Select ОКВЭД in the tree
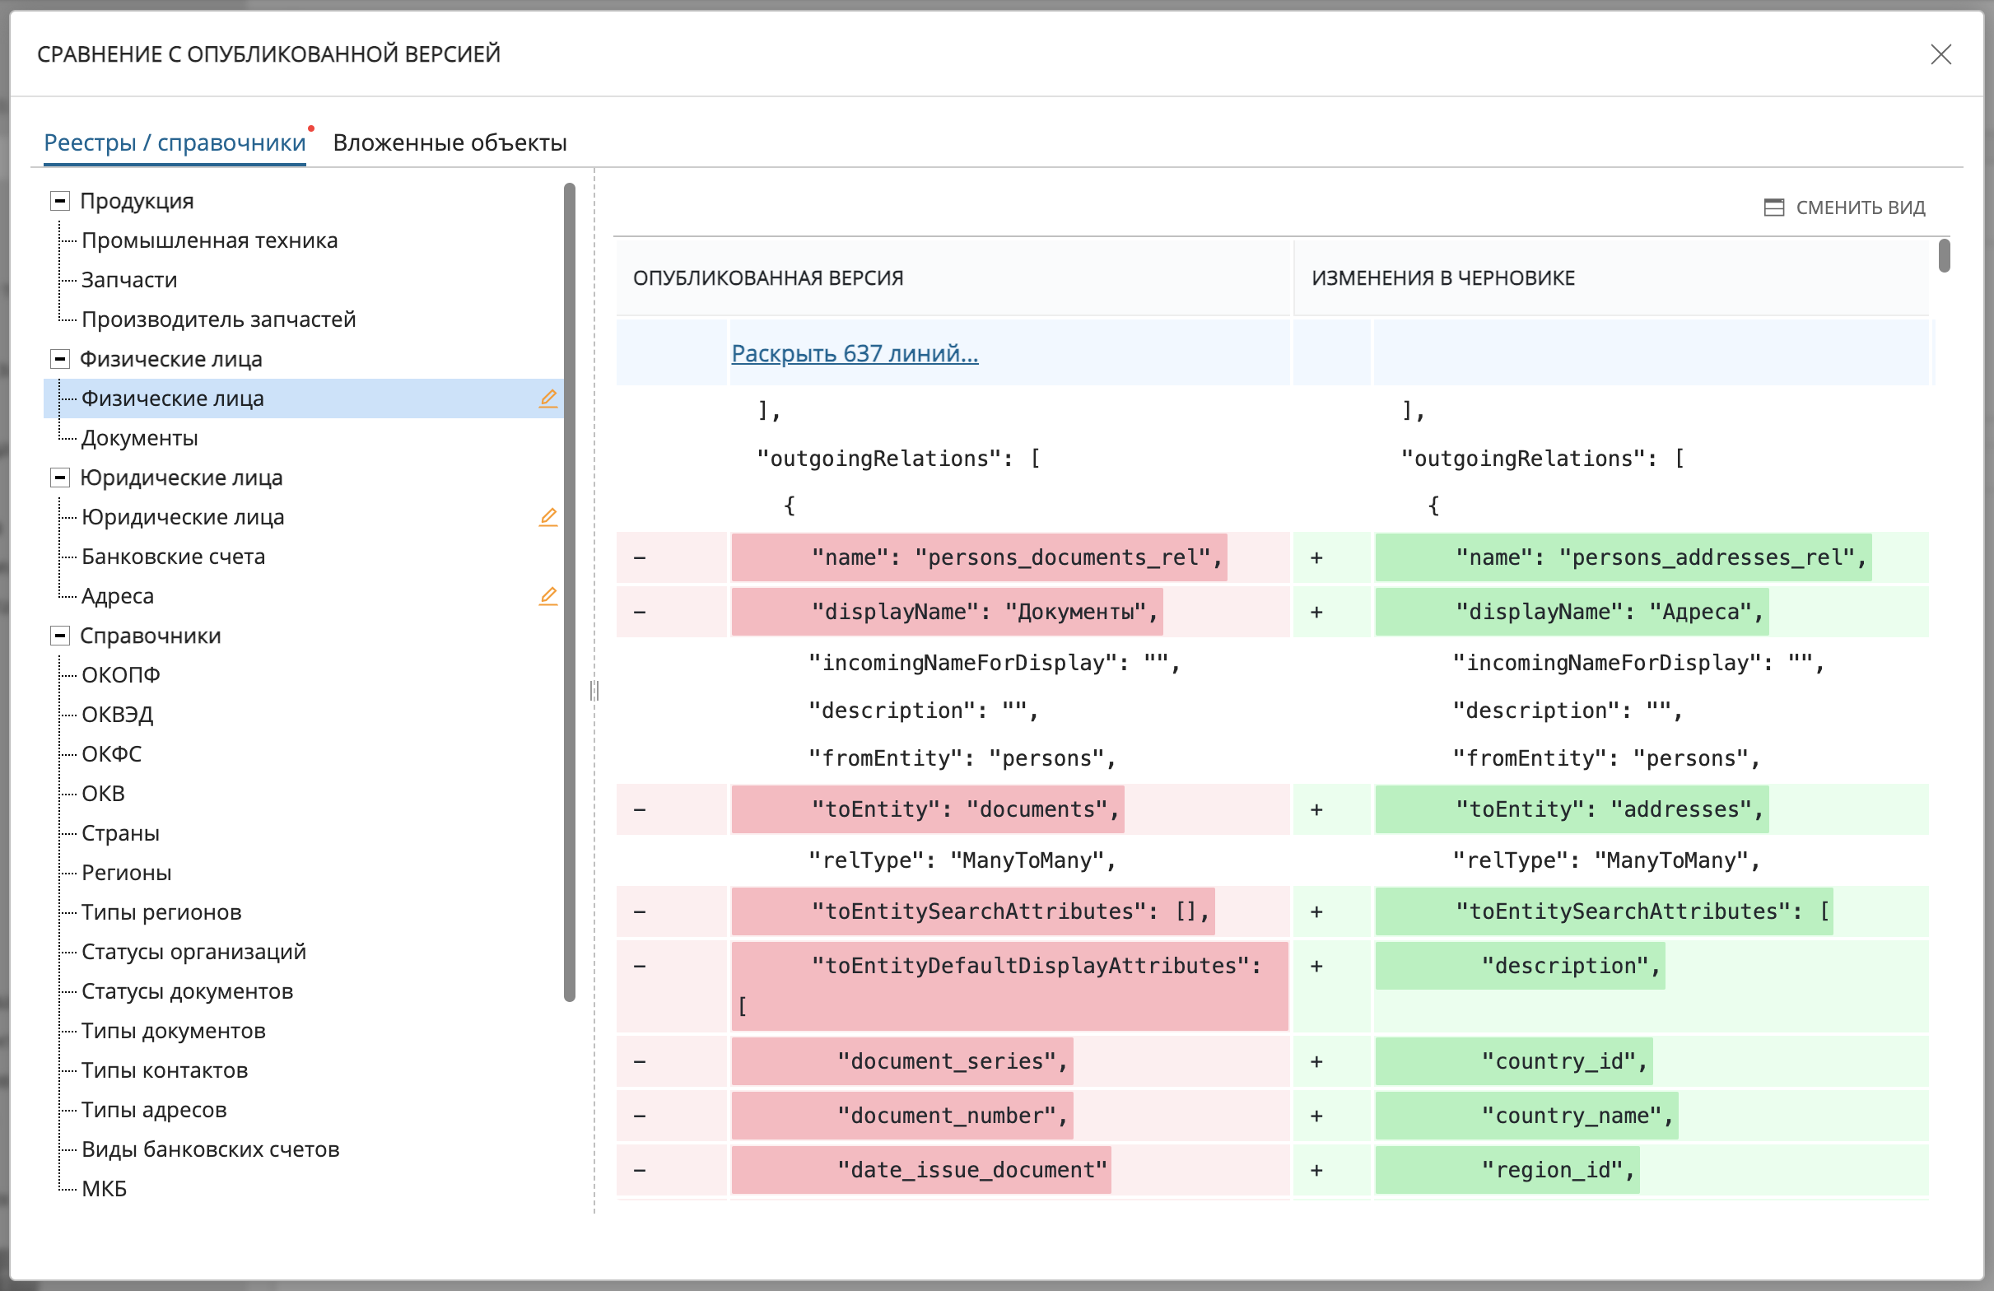The image size is (1994, 1291). [x=117, y=715]
